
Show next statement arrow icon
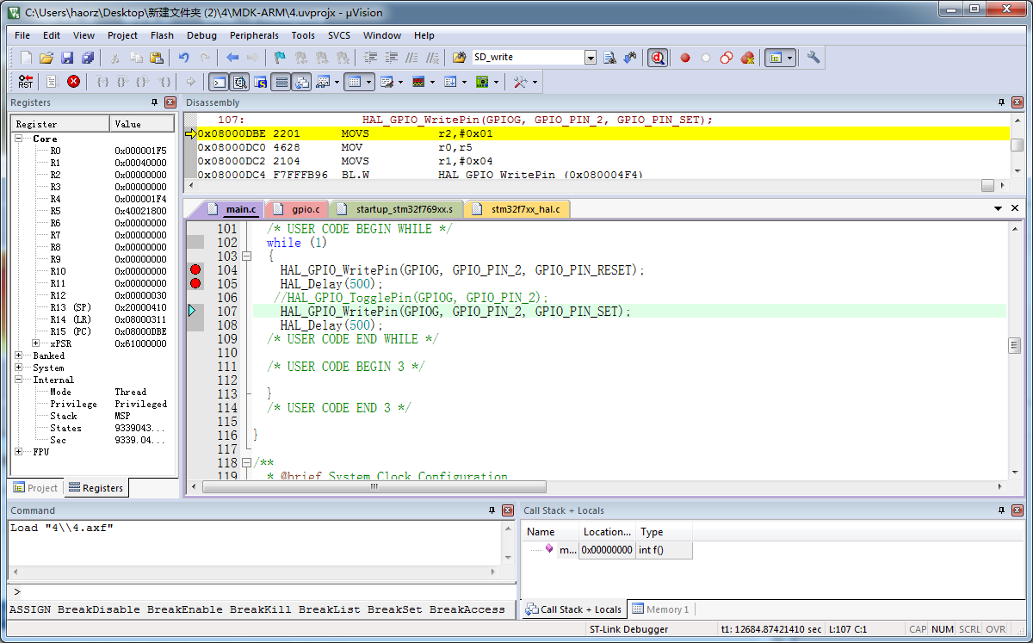[191, 82]
